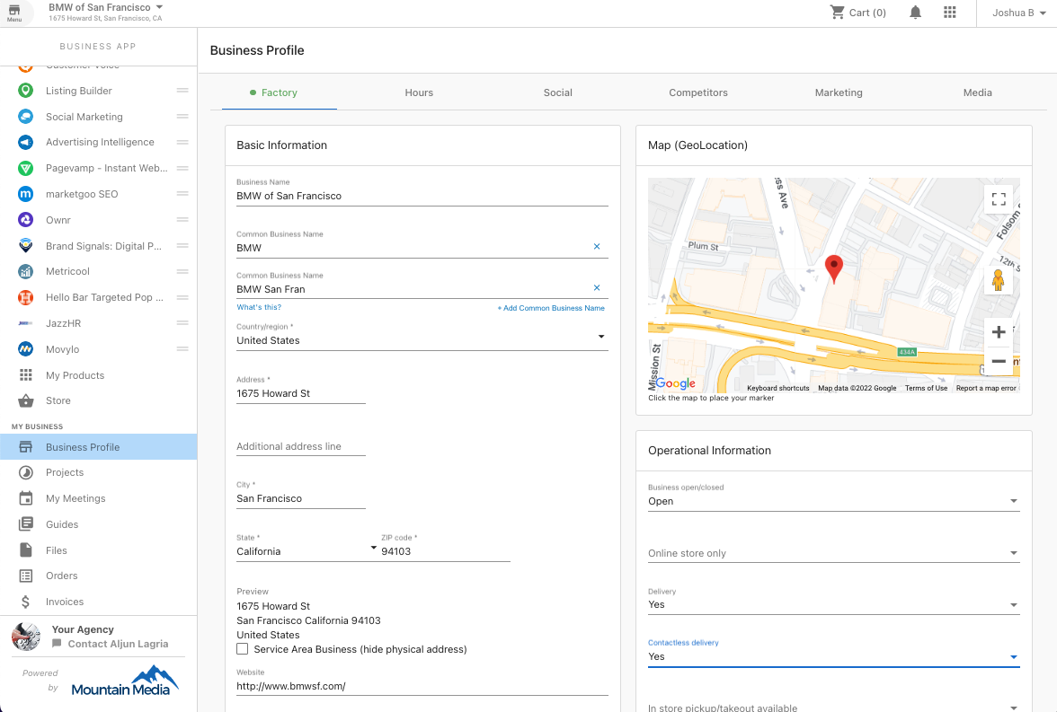This screenshot has width=1057, height=712.
Task: Click the Guides icon
Action: pyautogui.click(x=25, y=524)
